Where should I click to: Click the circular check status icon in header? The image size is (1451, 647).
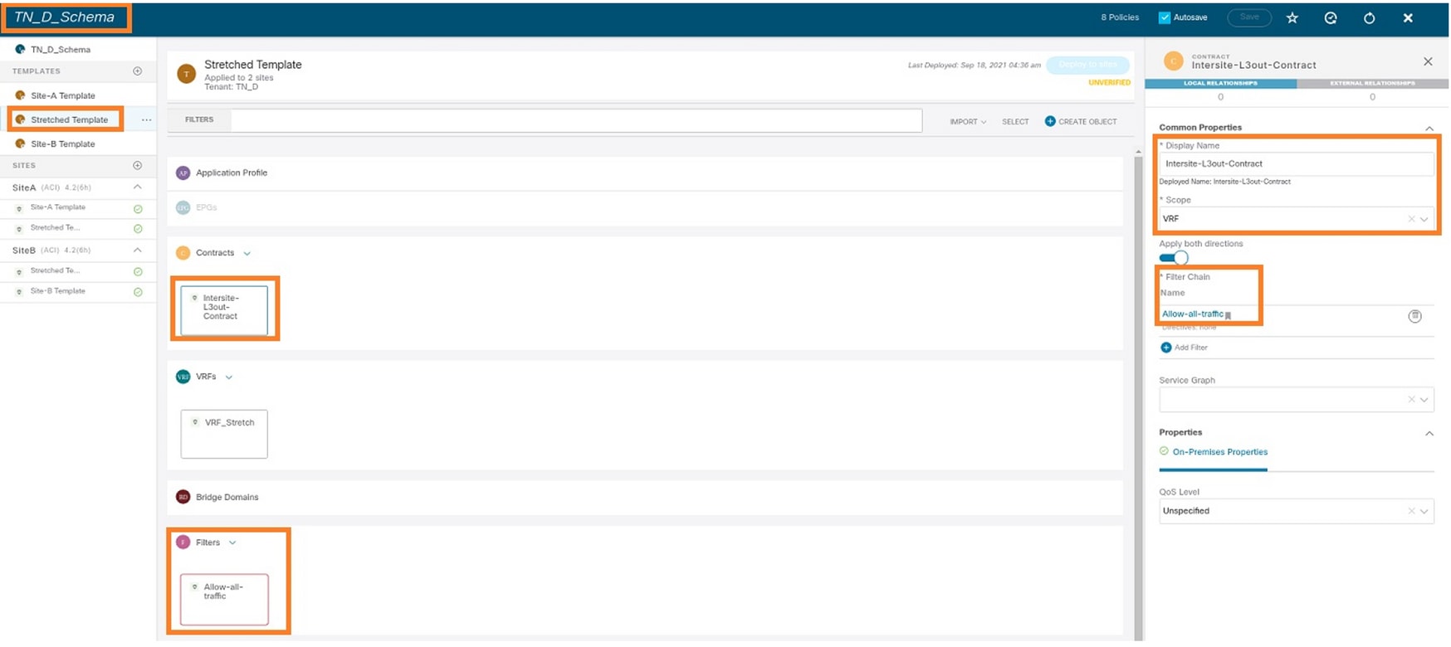click(x=1331, y=17)
